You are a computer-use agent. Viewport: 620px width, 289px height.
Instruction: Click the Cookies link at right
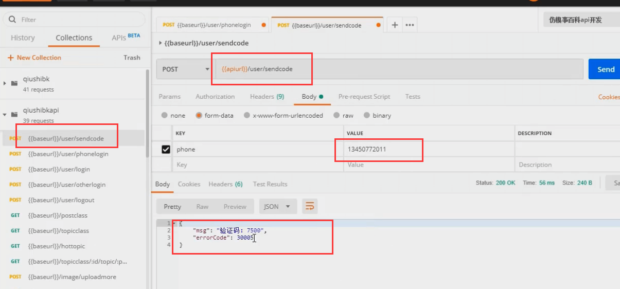click(609, 97)
